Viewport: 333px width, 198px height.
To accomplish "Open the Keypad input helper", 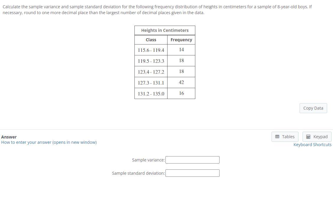I will [x=317, y=136].
